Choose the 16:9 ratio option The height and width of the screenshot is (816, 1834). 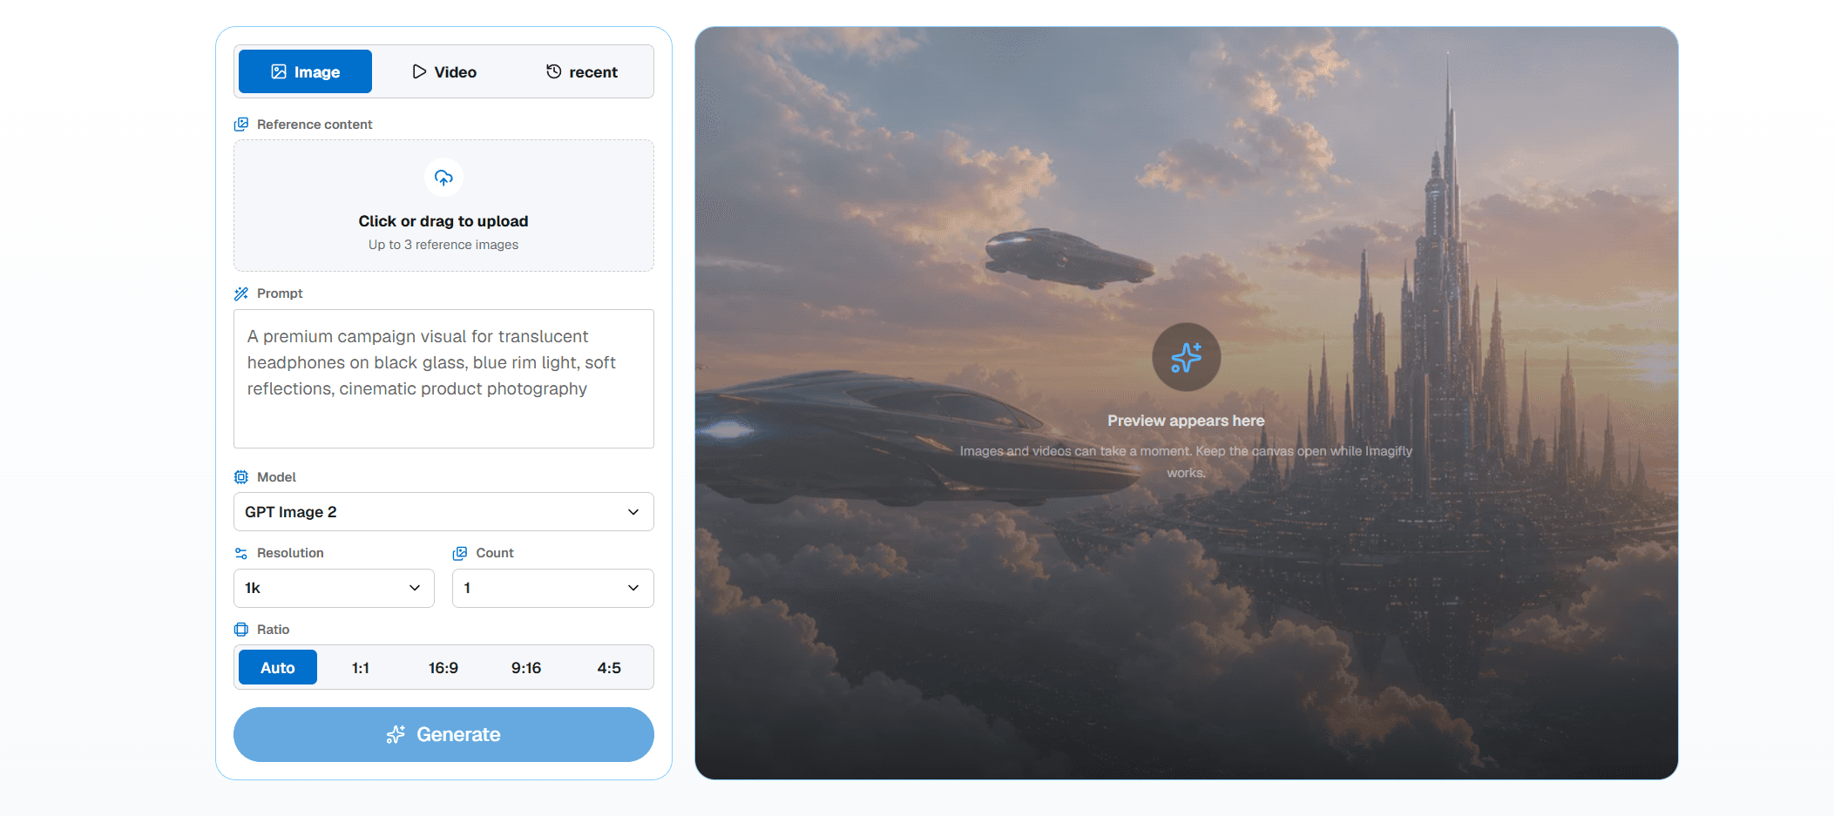(443, 667)
